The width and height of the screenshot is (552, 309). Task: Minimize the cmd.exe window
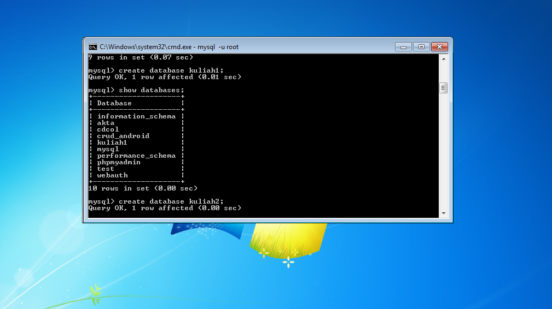[x=403, y=47]
